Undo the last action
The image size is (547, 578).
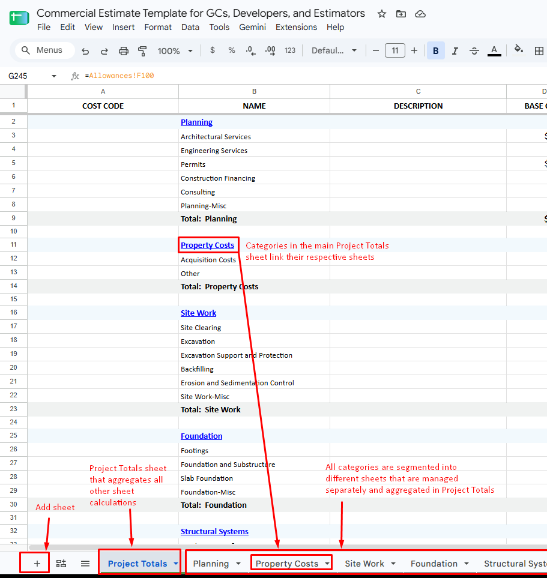click(x=85, y=50)
